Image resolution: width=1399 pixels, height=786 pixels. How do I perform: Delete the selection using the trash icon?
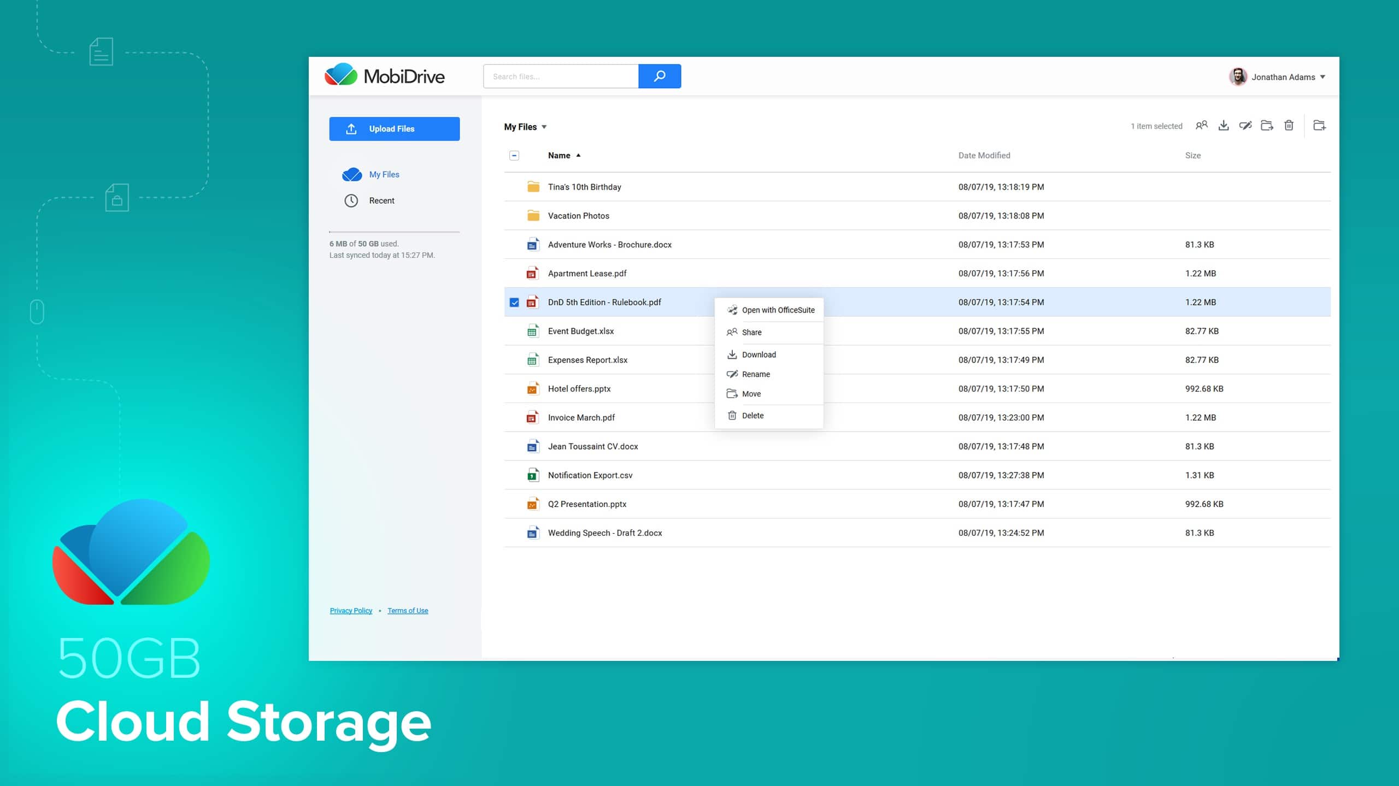coord(1289,125)
